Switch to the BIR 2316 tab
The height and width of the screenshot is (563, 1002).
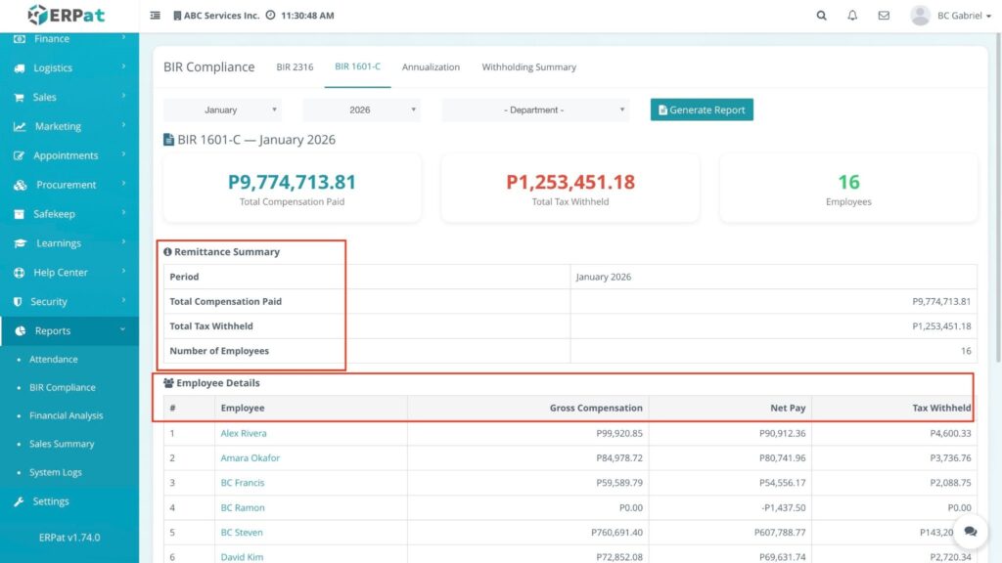pos(295,67)
